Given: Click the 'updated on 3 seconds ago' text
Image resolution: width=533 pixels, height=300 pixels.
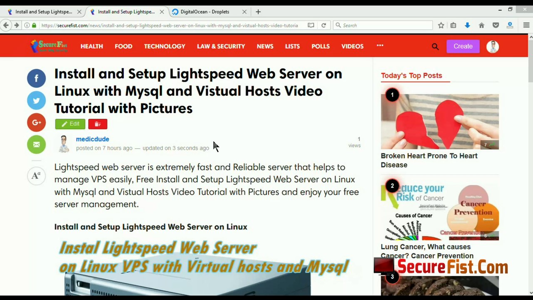Looking at the screenshot, I should pos(176,148).
